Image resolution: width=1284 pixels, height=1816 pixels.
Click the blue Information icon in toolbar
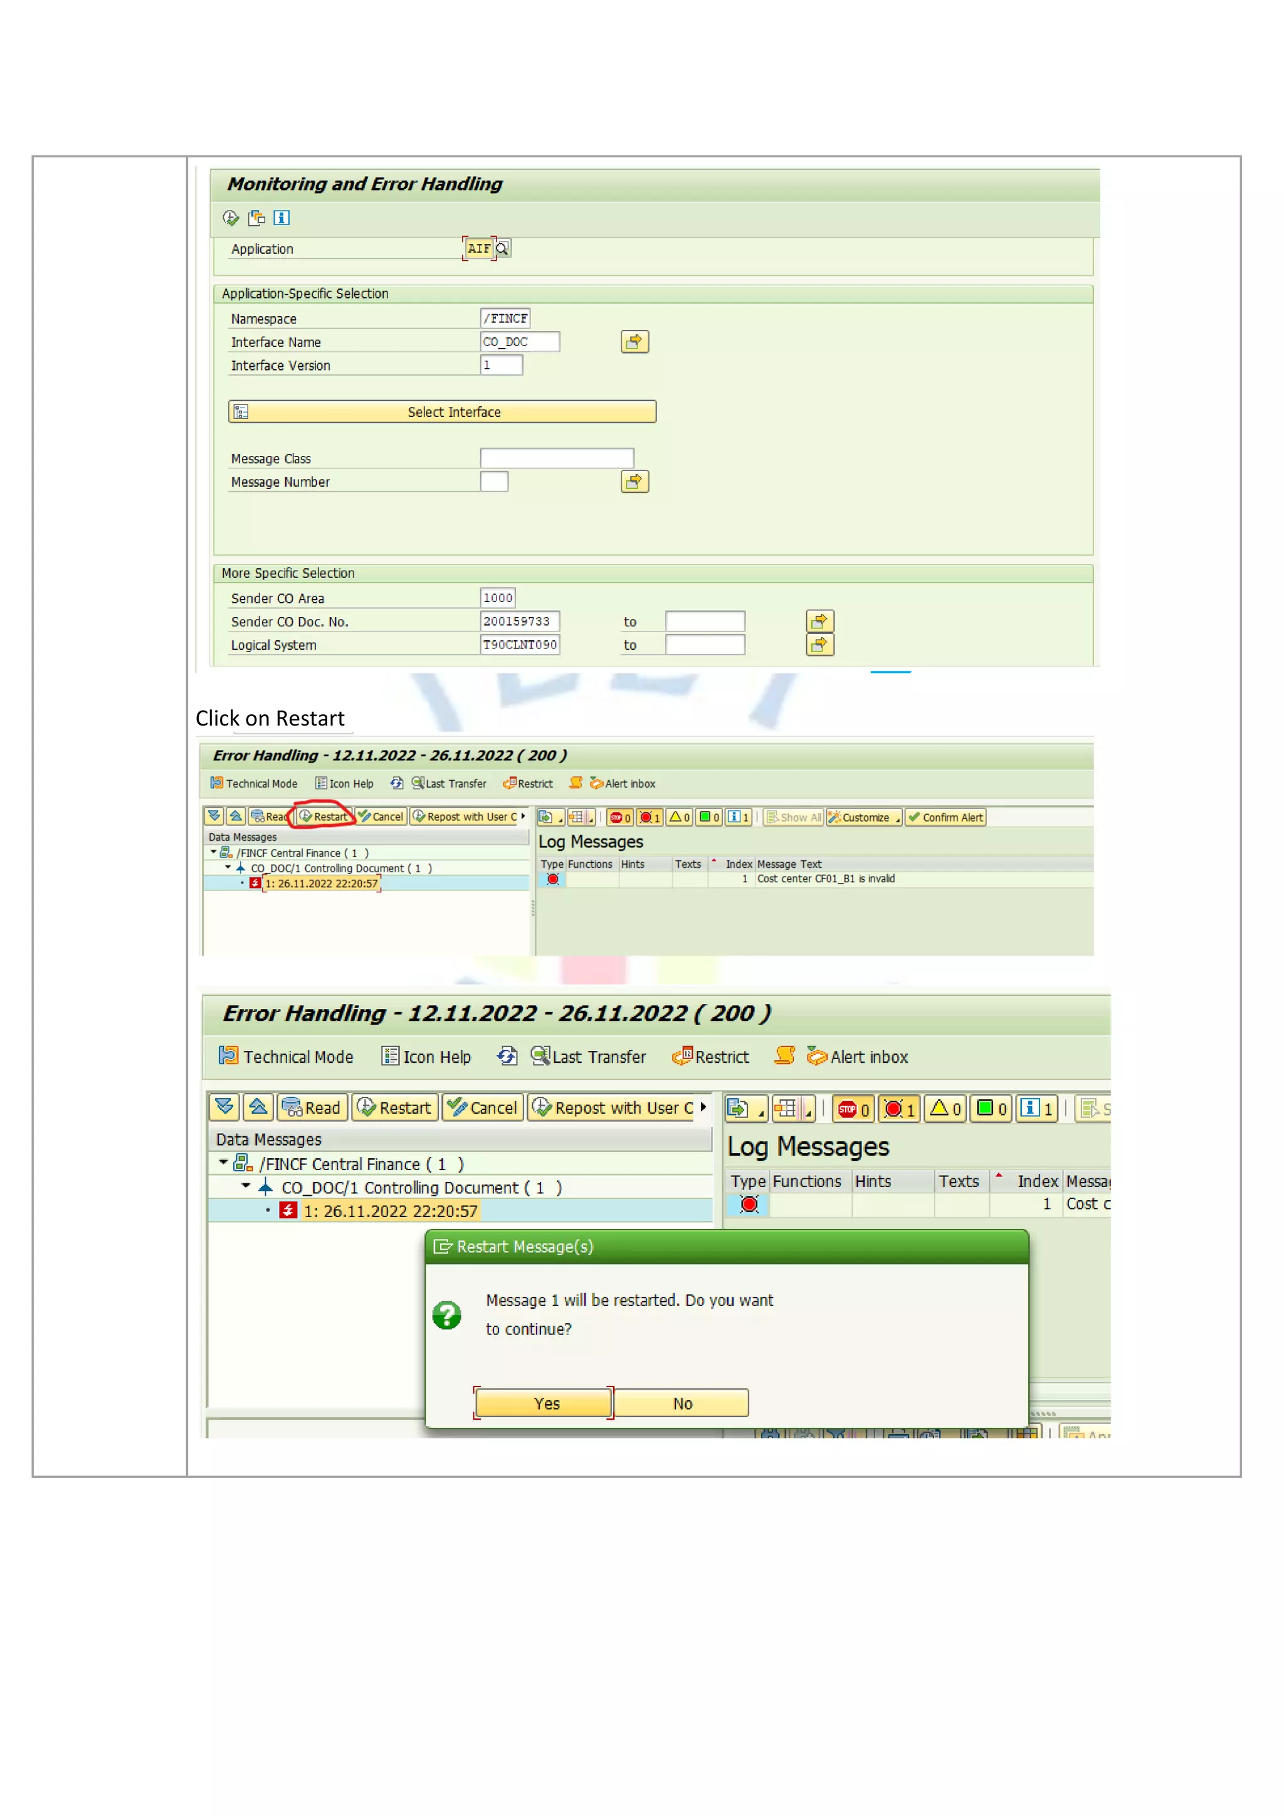click(282, 218)
